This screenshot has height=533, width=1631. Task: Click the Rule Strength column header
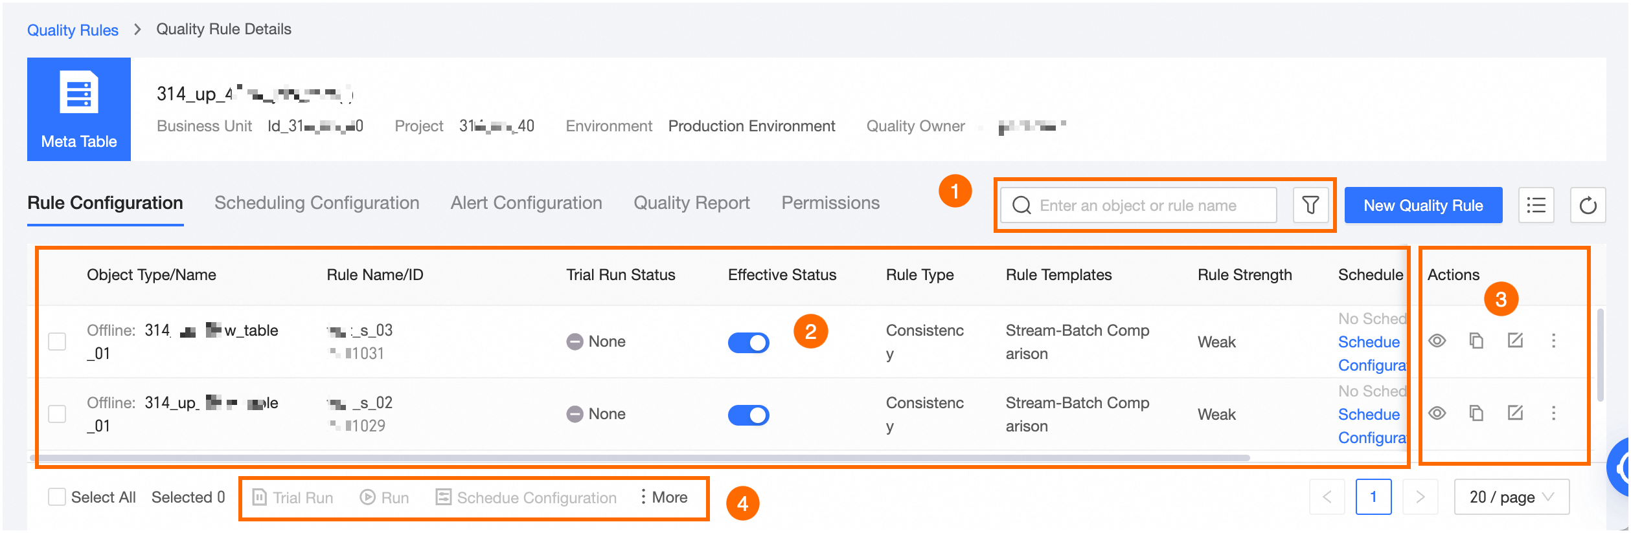[x=1244, y=275]
